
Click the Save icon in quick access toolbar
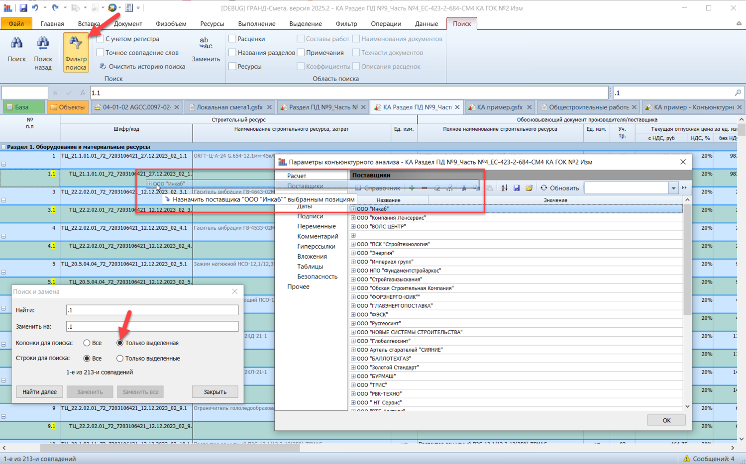click(23, 8)
